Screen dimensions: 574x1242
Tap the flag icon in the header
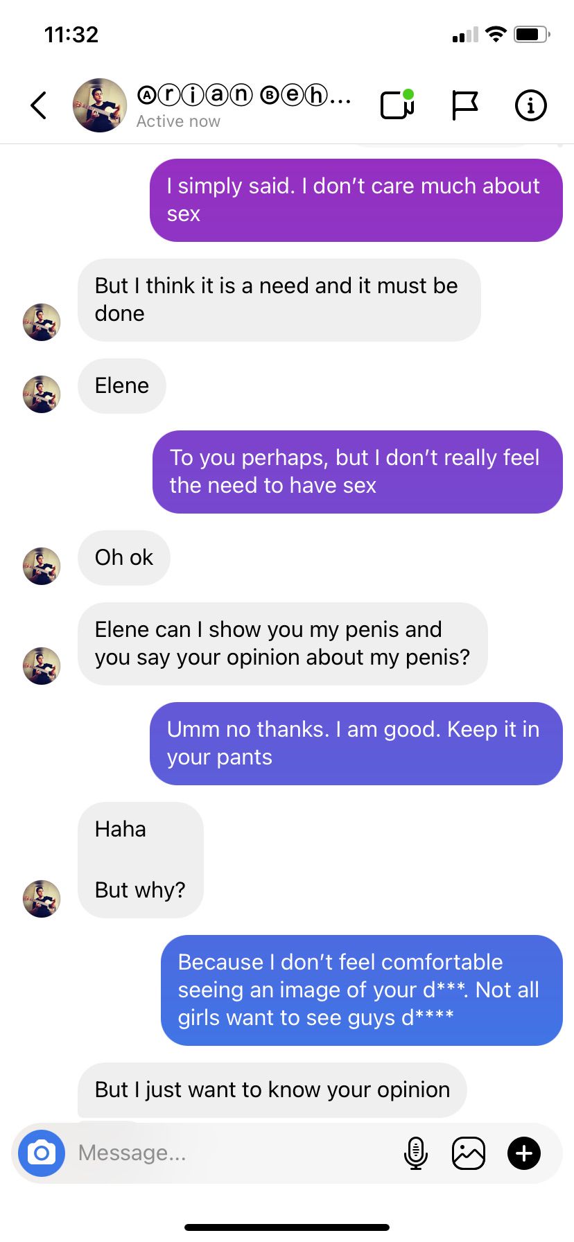pyautogui.click(x=464, y=105)
